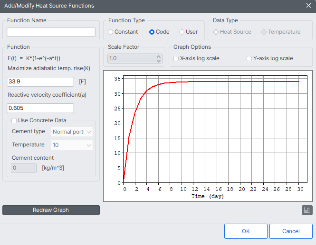Image resolution: width=316 pixels, height=245 pixels.
Task: Choose Heat Source data type
Action: pos(232,32)
